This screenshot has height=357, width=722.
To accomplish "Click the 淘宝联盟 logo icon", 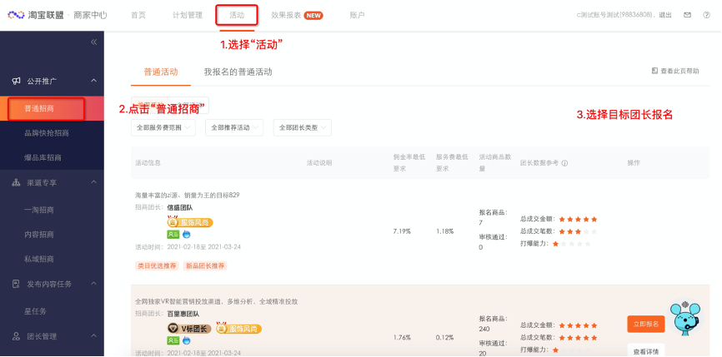I will click(x=16, y=15).
